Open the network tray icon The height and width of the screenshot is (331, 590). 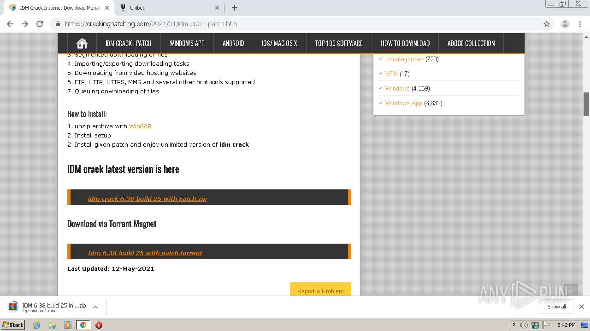[x=535, y=325]
